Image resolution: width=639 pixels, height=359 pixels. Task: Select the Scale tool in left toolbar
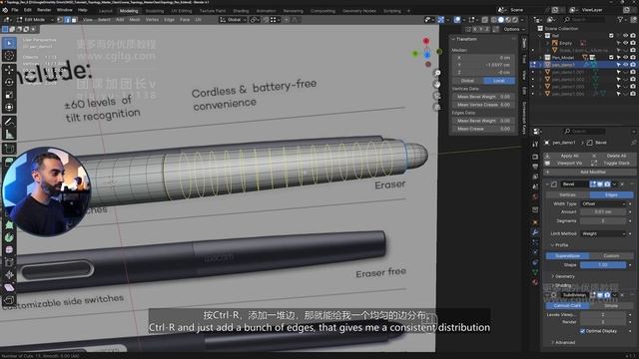pyautogui.click(x=9, y=95)
